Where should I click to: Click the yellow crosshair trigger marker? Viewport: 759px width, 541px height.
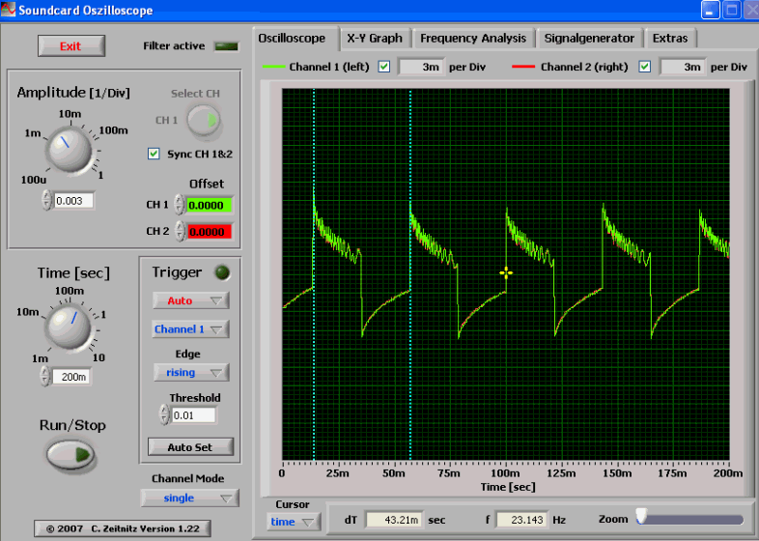pyautogui.click(x=506, y=273)
